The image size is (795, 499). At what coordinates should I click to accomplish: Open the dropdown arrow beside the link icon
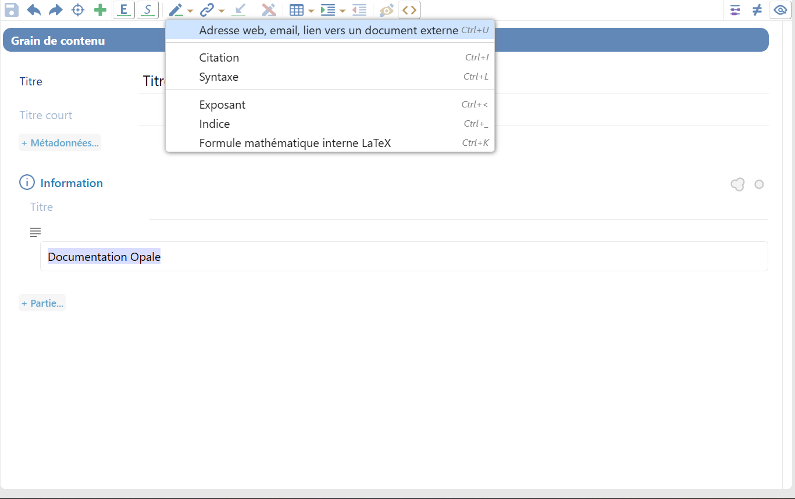click(x=222, y=10)
